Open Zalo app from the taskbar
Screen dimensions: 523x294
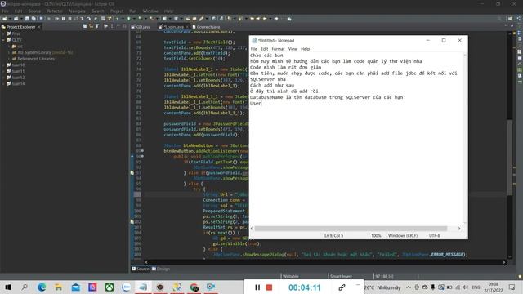tap(127, 287)
